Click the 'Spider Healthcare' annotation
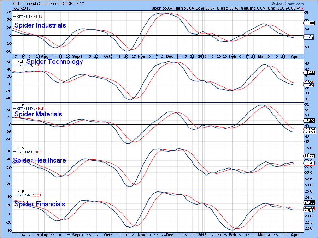This screenshot has height=238, width=318. 39,160
